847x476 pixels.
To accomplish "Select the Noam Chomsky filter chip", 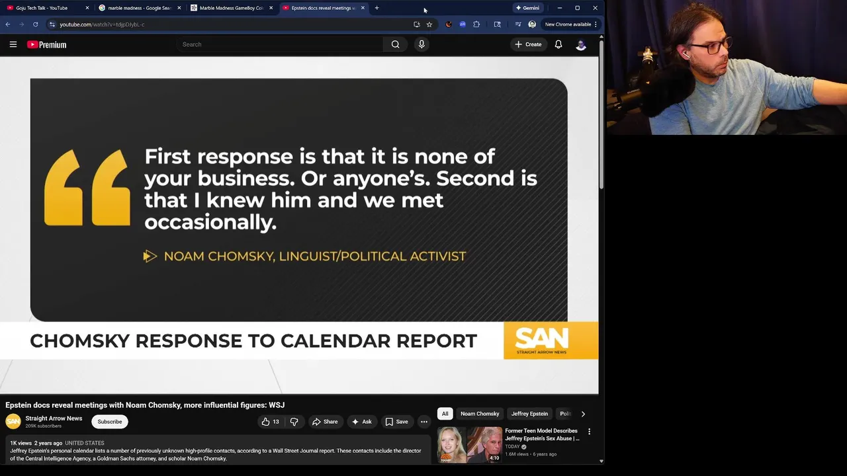I will 480,414.
